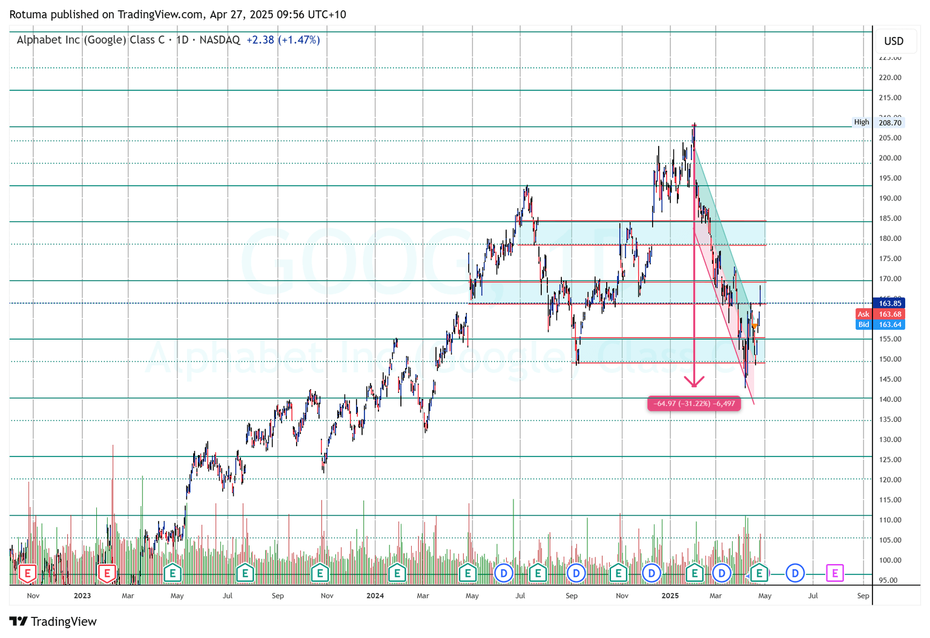Click the red earnings marker before Nov 2022

click(x=27, y=573)
